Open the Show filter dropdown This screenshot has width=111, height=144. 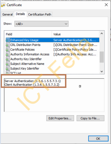click(41, 24)
